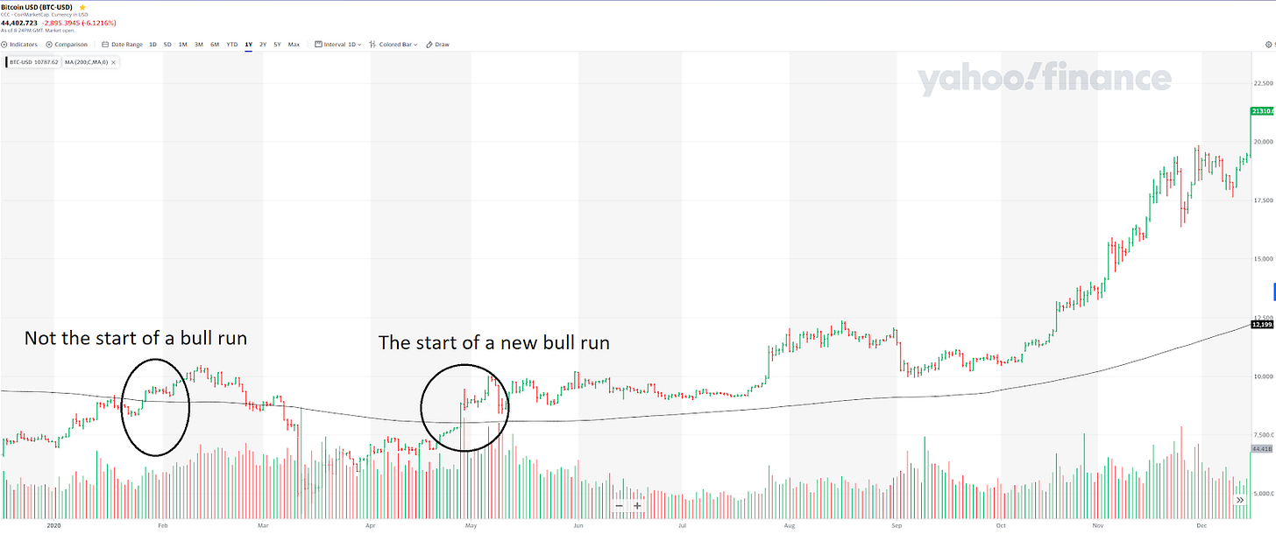Screen dimensions: 1276x534
Task: Show the Max time range
Action: point(294,44)
